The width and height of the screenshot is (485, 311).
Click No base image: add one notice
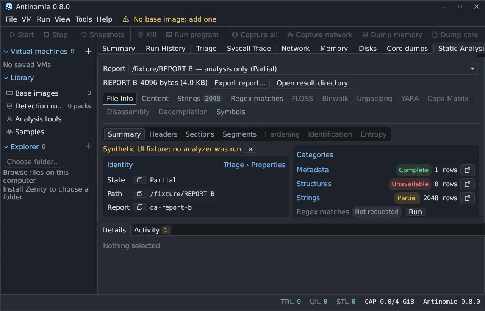click(x=169, y=19)
